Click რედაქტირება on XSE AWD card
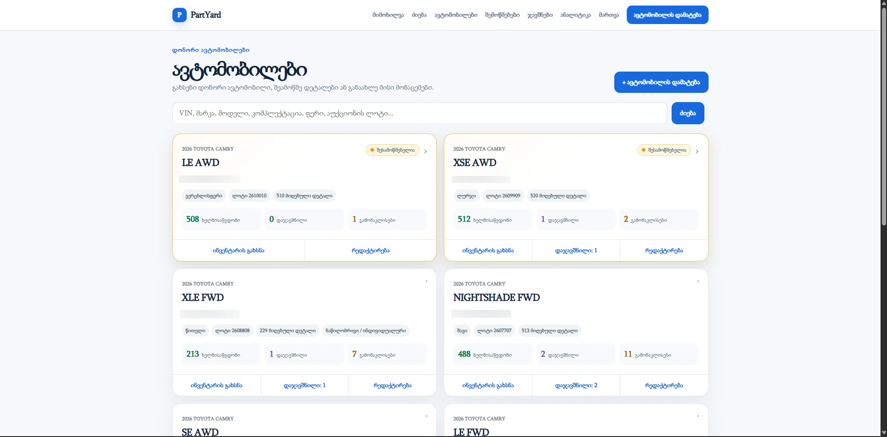 pos(664,250)
